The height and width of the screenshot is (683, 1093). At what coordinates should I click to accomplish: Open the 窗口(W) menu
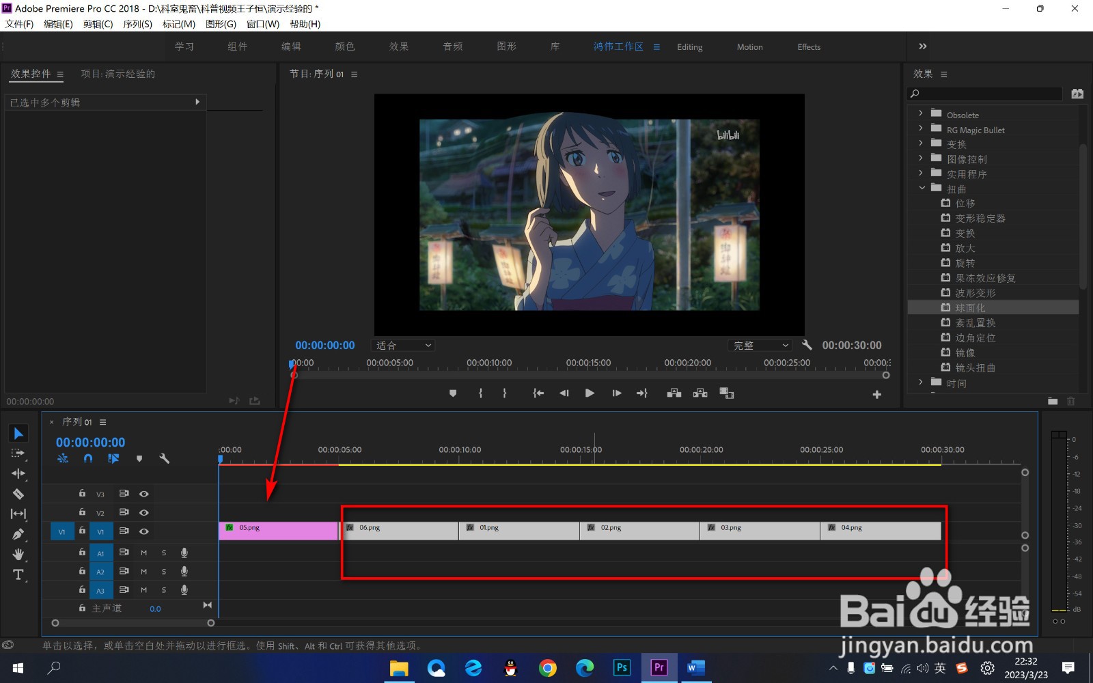[x=263, y=24]
